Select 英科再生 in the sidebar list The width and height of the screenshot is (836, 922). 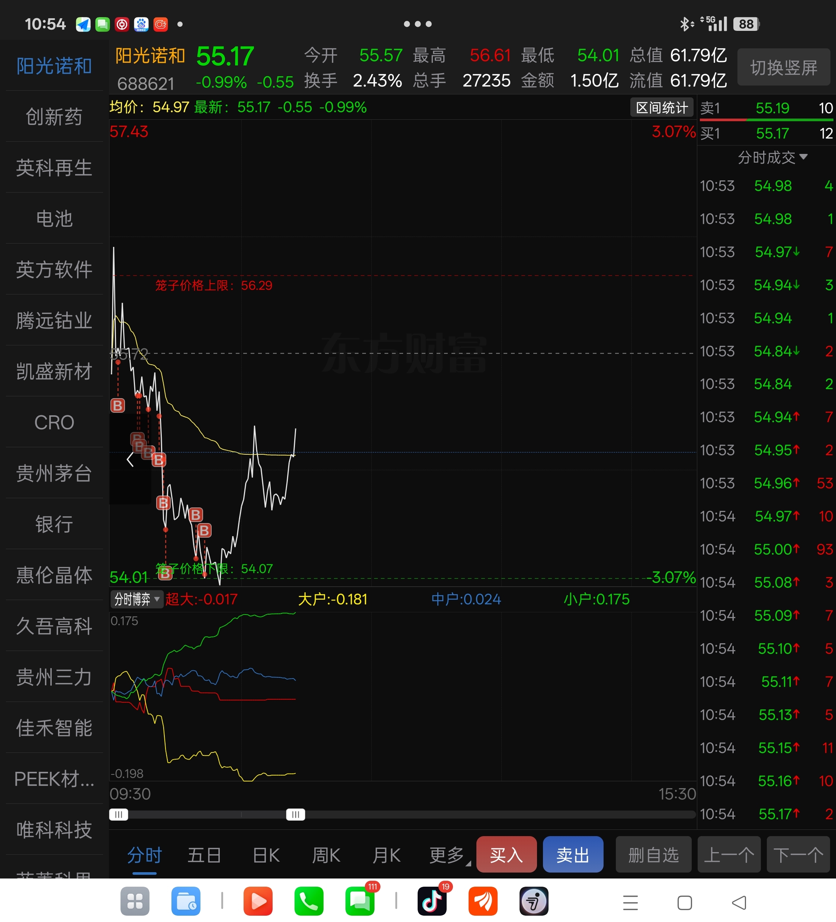[x=54, y=167]
